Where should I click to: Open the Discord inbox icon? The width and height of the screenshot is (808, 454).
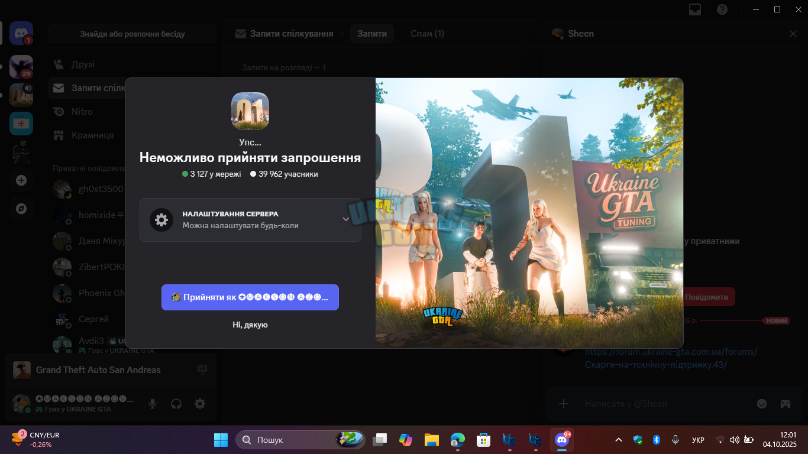click(x=696, y=9)
